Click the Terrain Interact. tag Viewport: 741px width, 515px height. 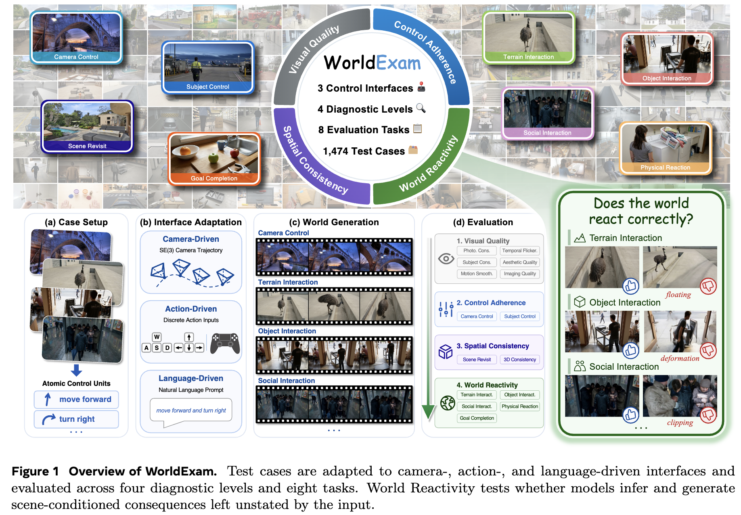[x=477, y=395]
